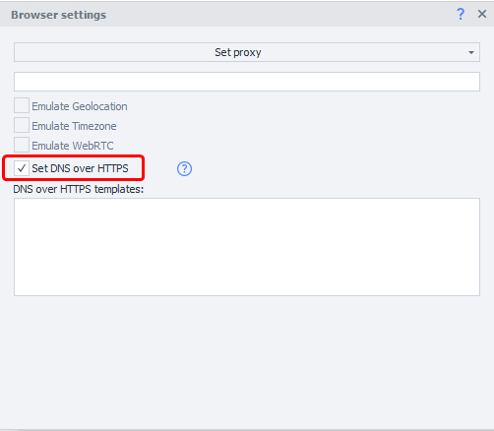Screen dimensions: 494x431
Task: Open the Set proxy dropdown
Action: click(x=247, y=52)
